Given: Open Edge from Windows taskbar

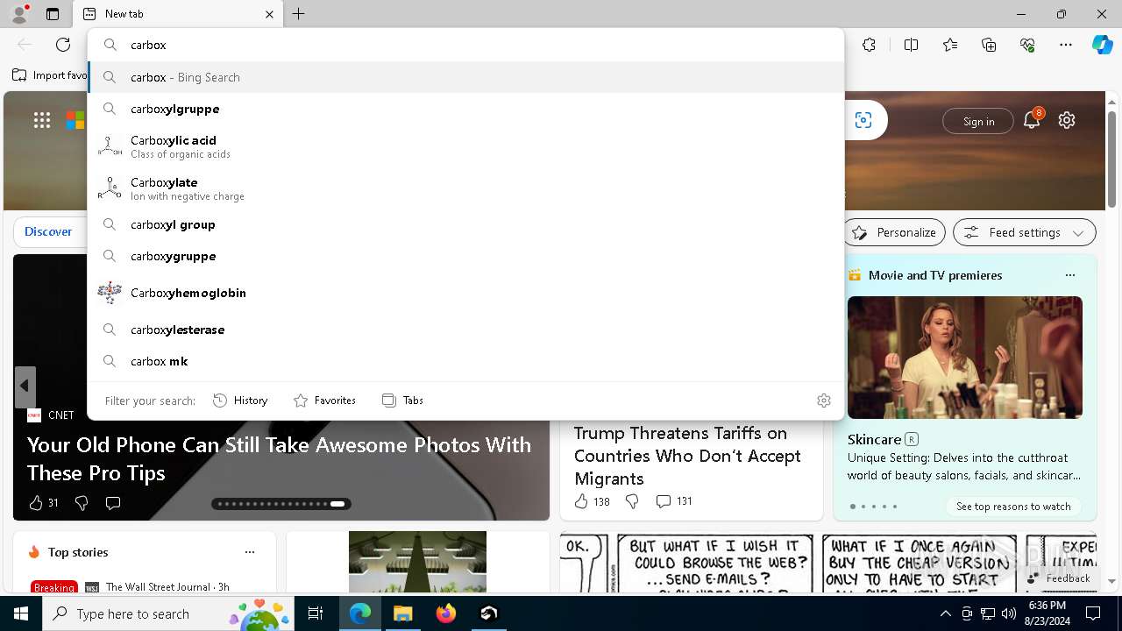Looking at the screenshot, I should pyautogui.click(x=360, y=613).
